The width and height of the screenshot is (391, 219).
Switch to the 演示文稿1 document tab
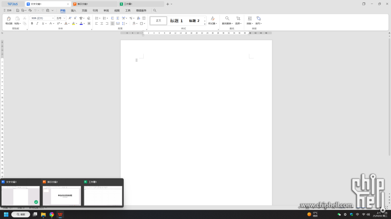(95, 4)
